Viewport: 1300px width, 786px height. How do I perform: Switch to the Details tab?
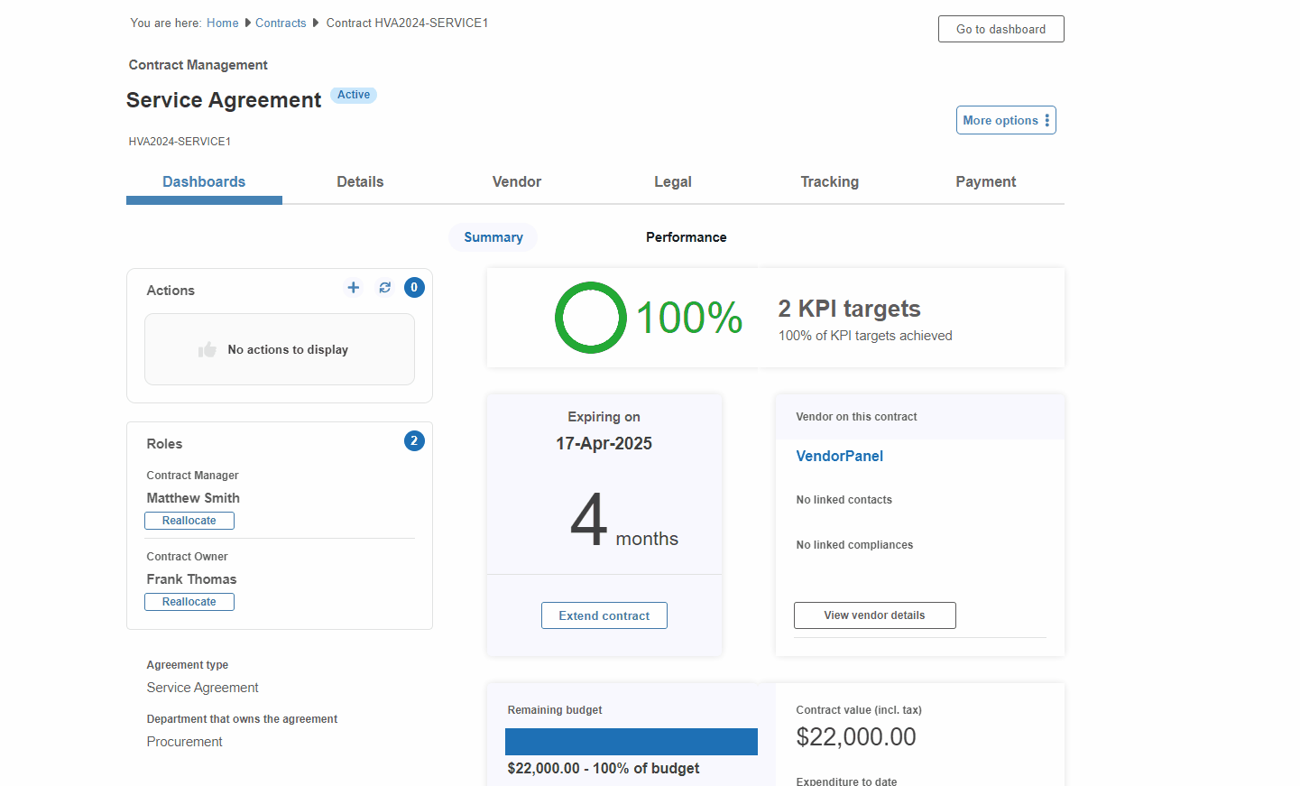click(360, 182)
